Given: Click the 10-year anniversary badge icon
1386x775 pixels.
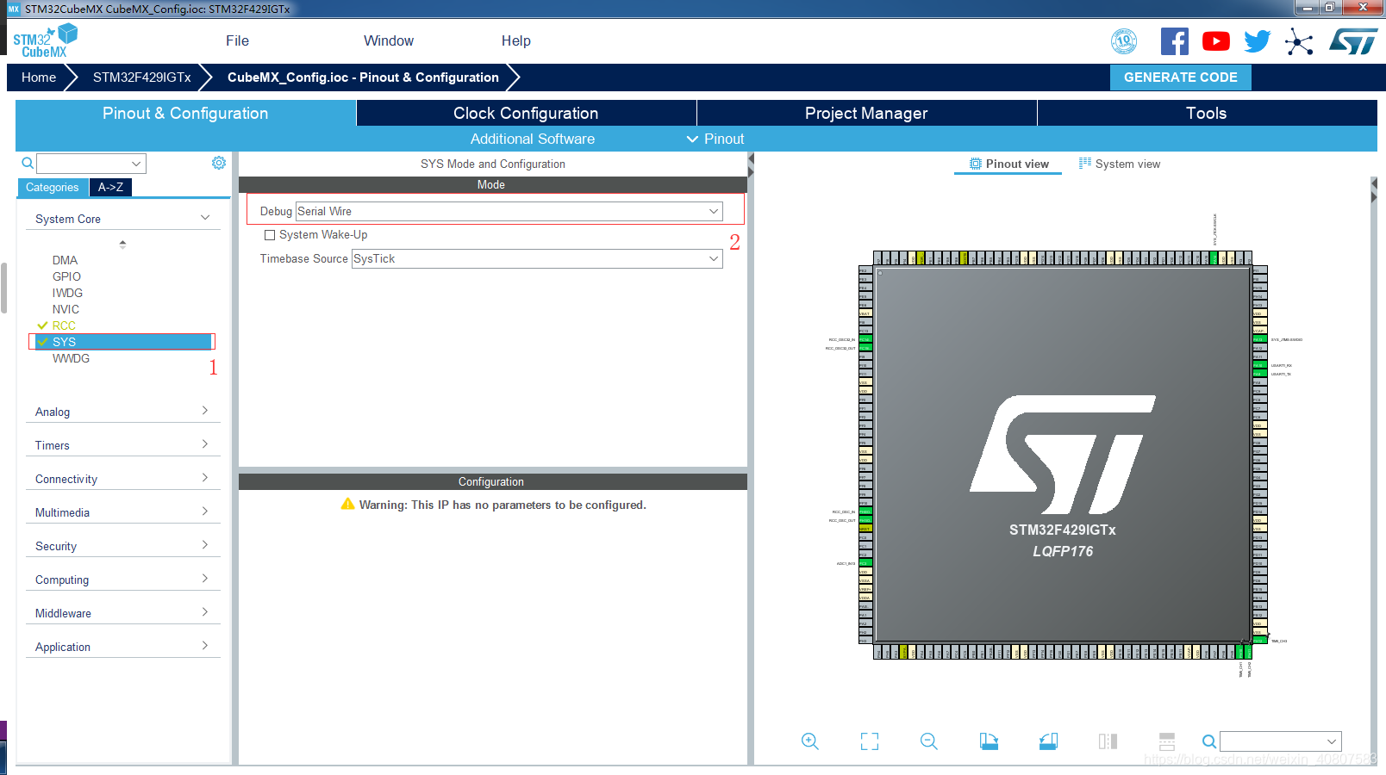Looking at the screenshot, I should 1124,40.
